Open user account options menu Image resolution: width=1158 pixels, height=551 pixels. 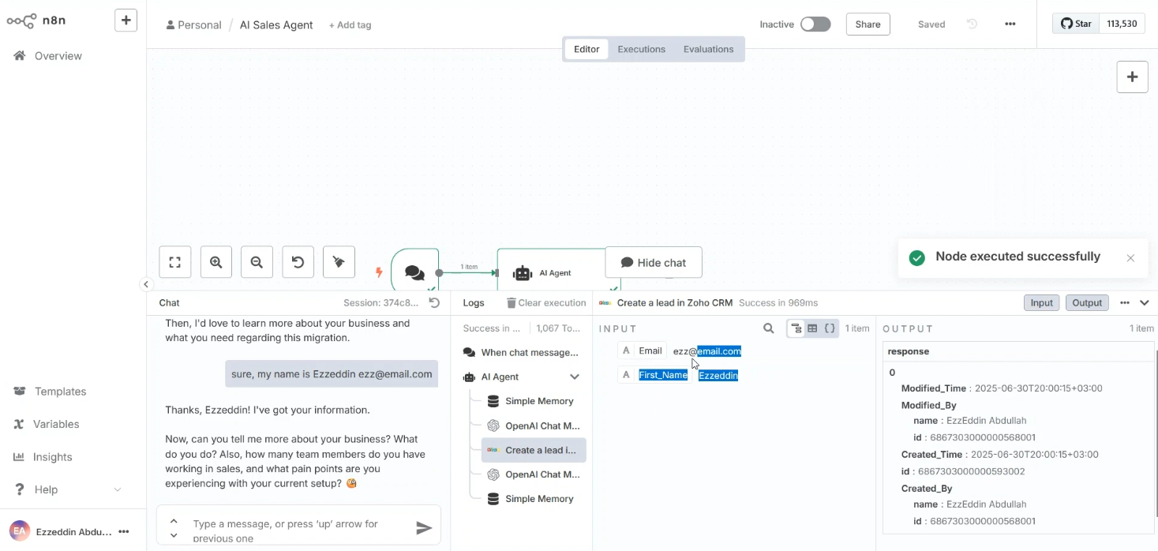click(124, 532)
